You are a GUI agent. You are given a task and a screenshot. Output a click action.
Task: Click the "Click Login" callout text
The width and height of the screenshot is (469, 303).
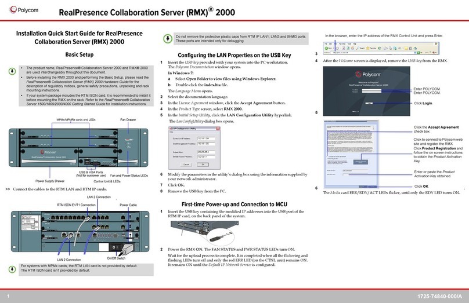click(423, 103)
